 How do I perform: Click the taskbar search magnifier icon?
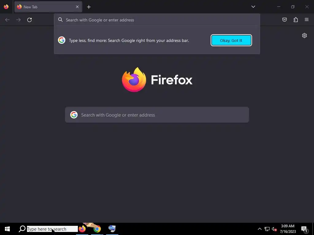click(x=22, y=229)
